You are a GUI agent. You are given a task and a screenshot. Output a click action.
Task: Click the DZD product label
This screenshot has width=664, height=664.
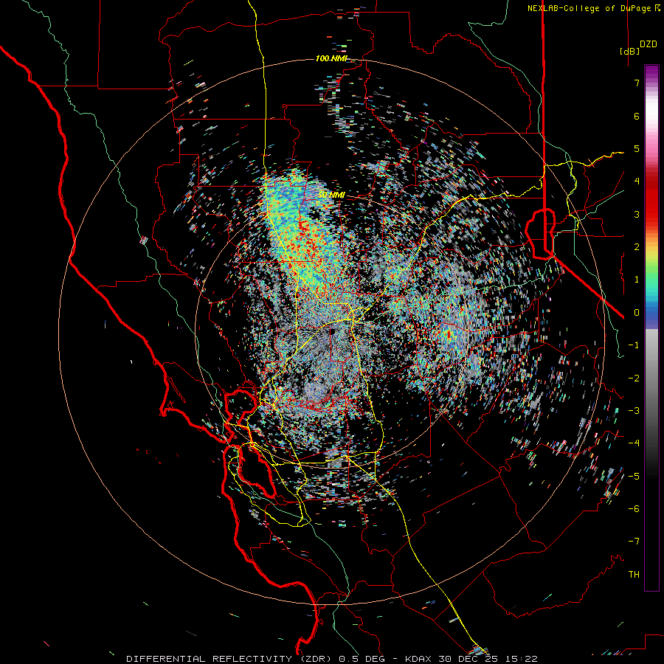649,44
